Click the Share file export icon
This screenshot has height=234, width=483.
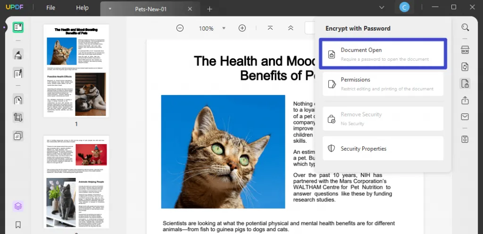coord(465,101)
